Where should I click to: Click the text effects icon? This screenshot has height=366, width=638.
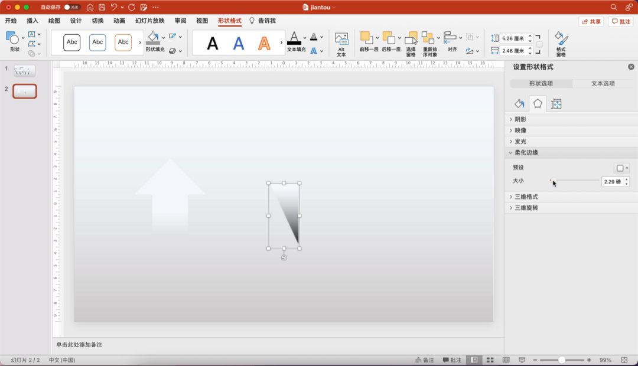[x=314, y=51]
